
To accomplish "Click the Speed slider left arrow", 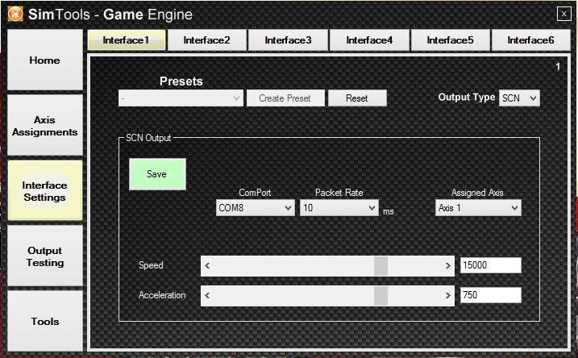I will (207, 266).
